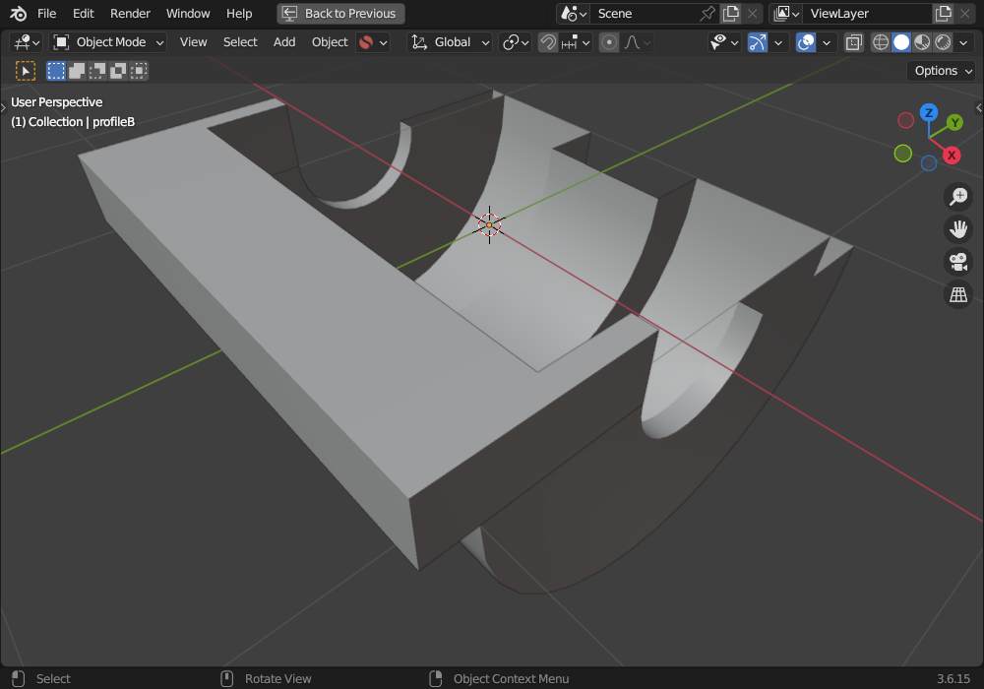Choose the Intersect selection mode
The width and height of the screenshot is (984, 689).
click(139, 71)
